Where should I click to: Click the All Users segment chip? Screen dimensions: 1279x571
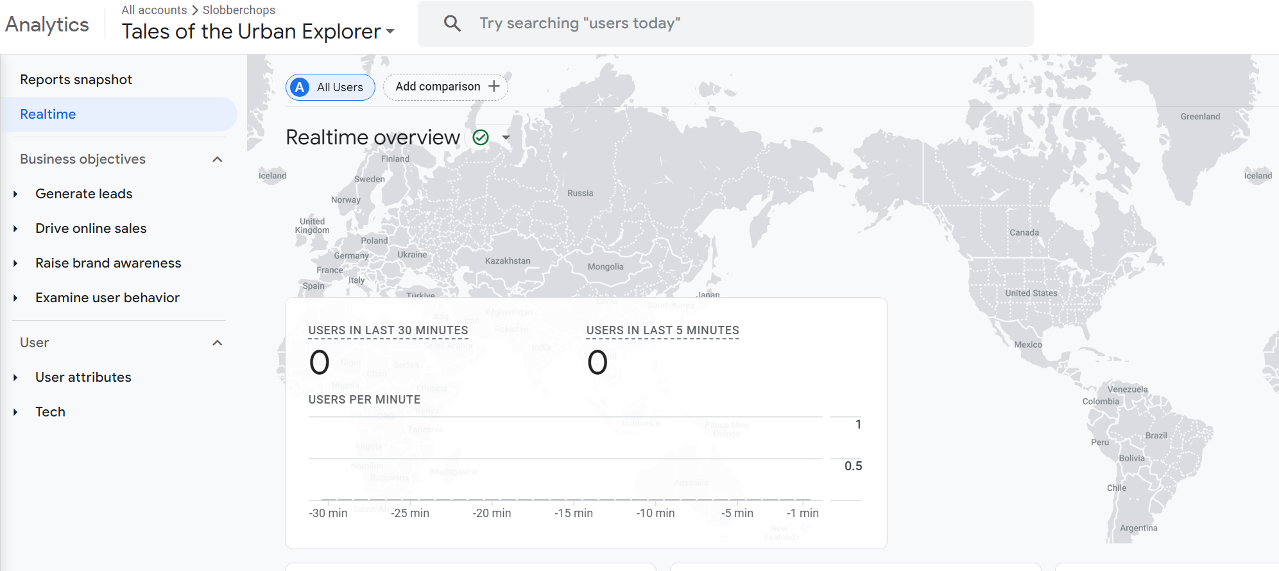[330, 87]
